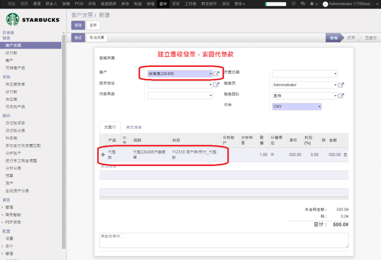
Task: Click the 添加项目 link under invoice lines
Action: coord(108,166)
